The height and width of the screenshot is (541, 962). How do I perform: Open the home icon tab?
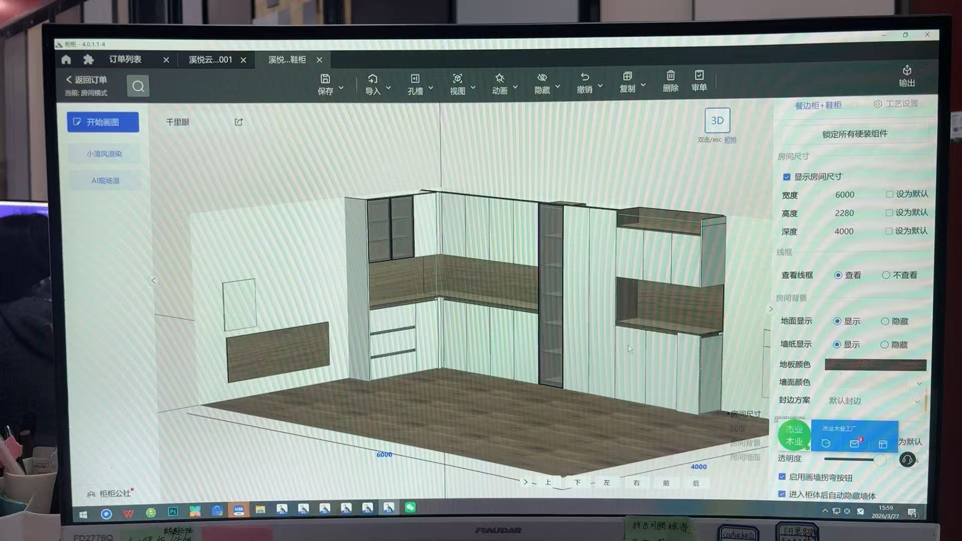[66, 60]
